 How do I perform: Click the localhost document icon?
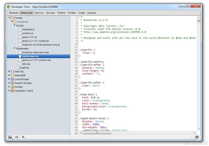(x=18, y=68)
